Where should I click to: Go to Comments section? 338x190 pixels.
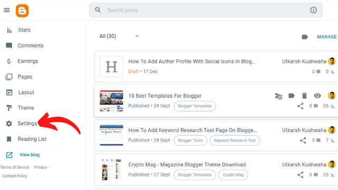[31, 46]
